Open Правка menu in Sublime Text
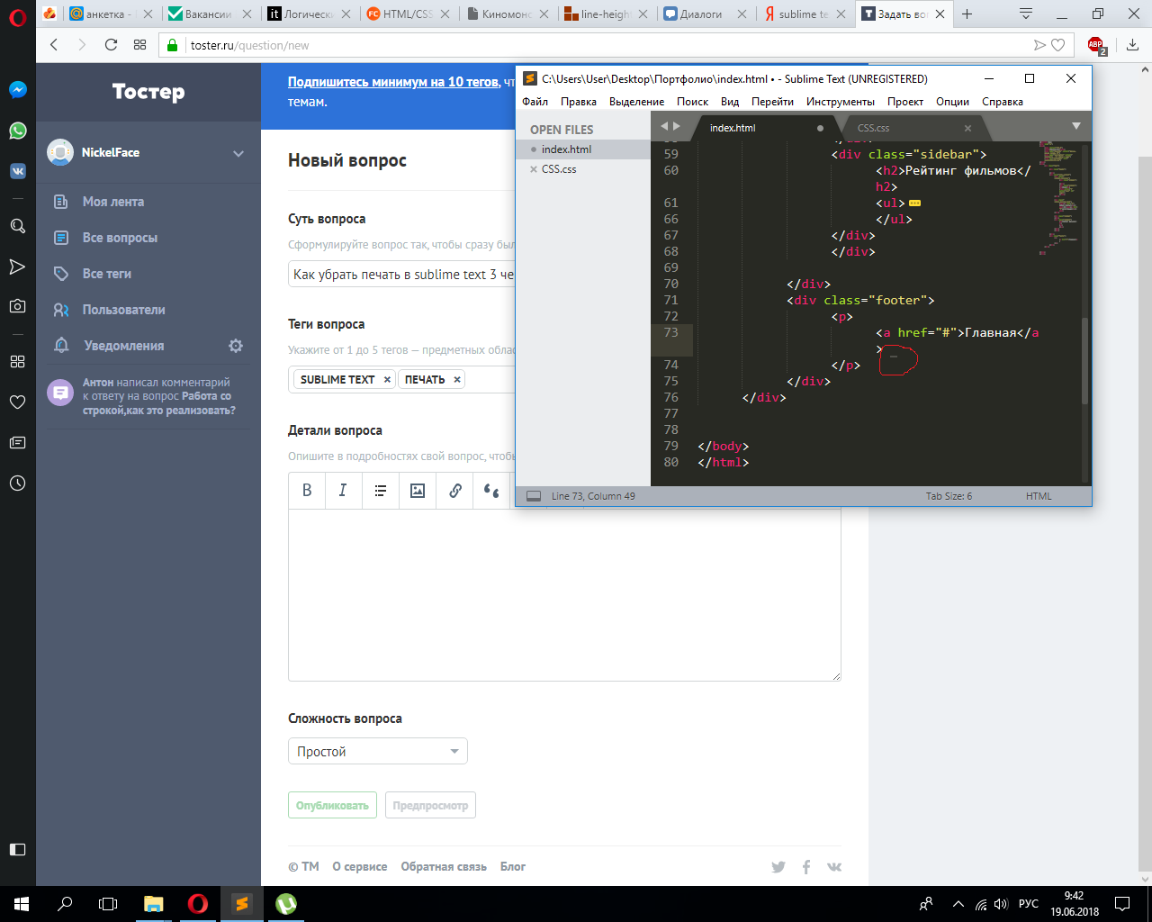Screen dimensions: 1152x922 coord(579,102)
